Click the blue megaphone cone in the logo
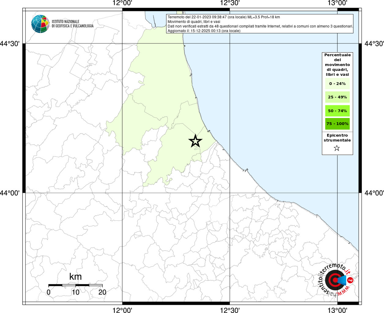Screen dimensions: 384x313 [x=342, y=280]
